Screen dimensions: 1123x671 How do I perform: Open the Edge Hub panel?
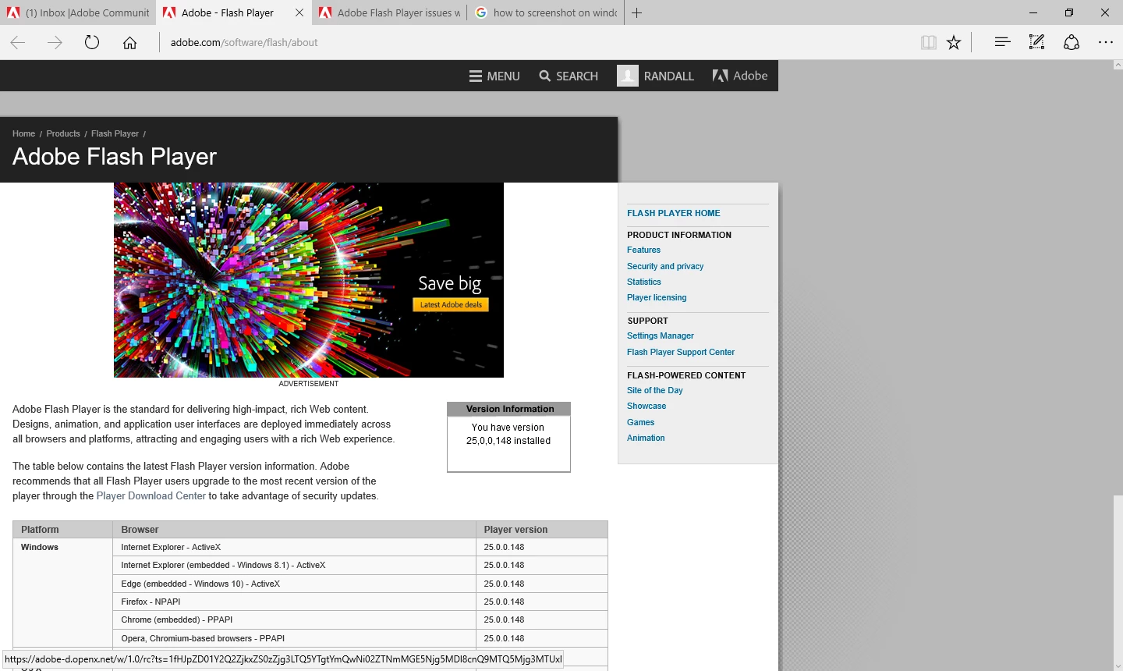(x=1002, y=42)
